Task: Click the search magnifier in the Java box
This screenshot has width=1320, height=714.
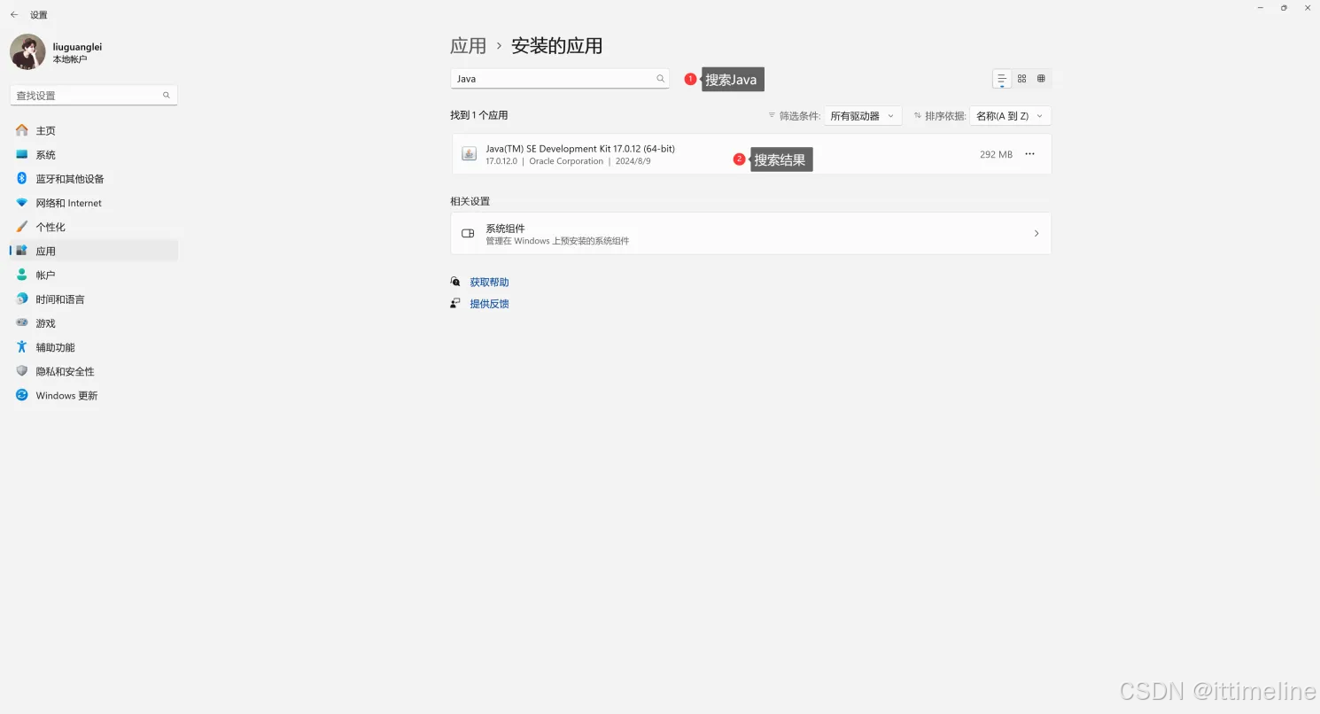Action: (660, 79)
